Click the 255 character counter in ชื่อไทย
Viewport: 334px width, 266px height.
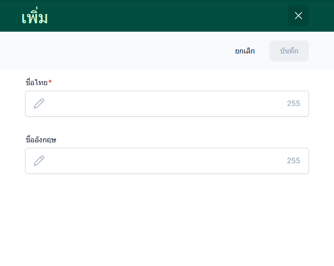point(293,104)
